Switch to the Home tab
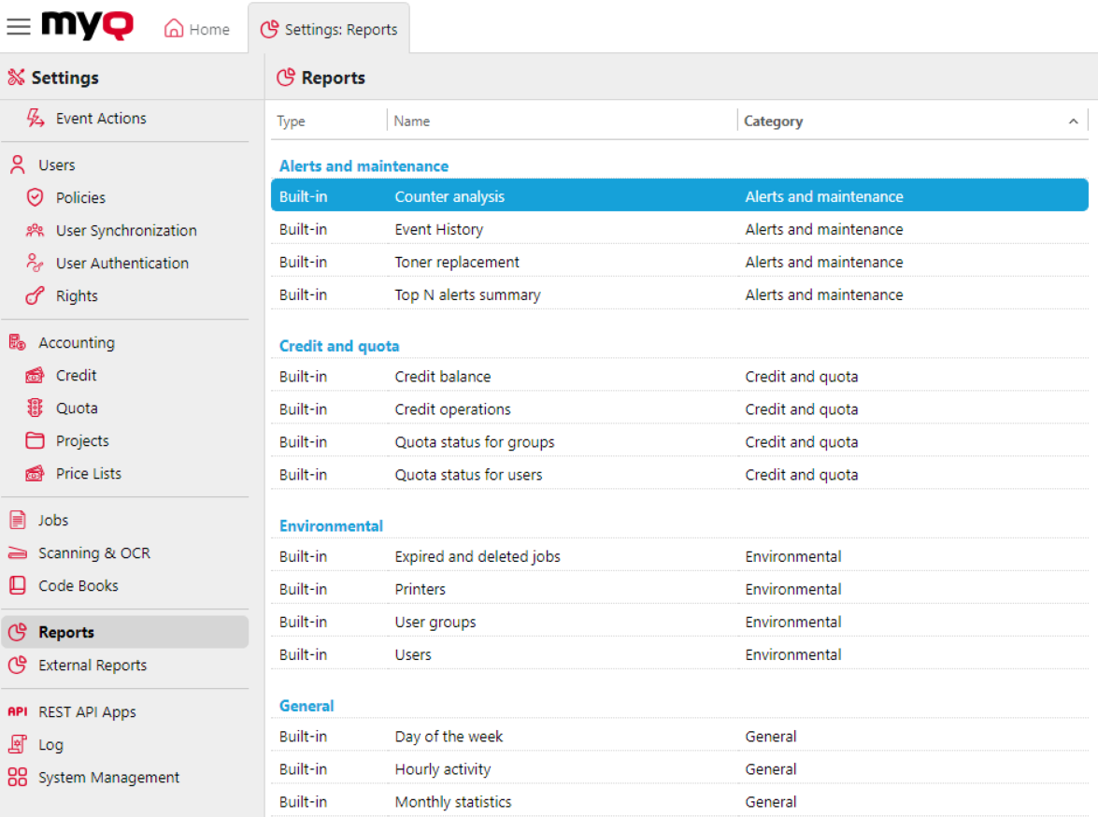The height and width of the screenshot is (817, 1098). coord(196,28)
